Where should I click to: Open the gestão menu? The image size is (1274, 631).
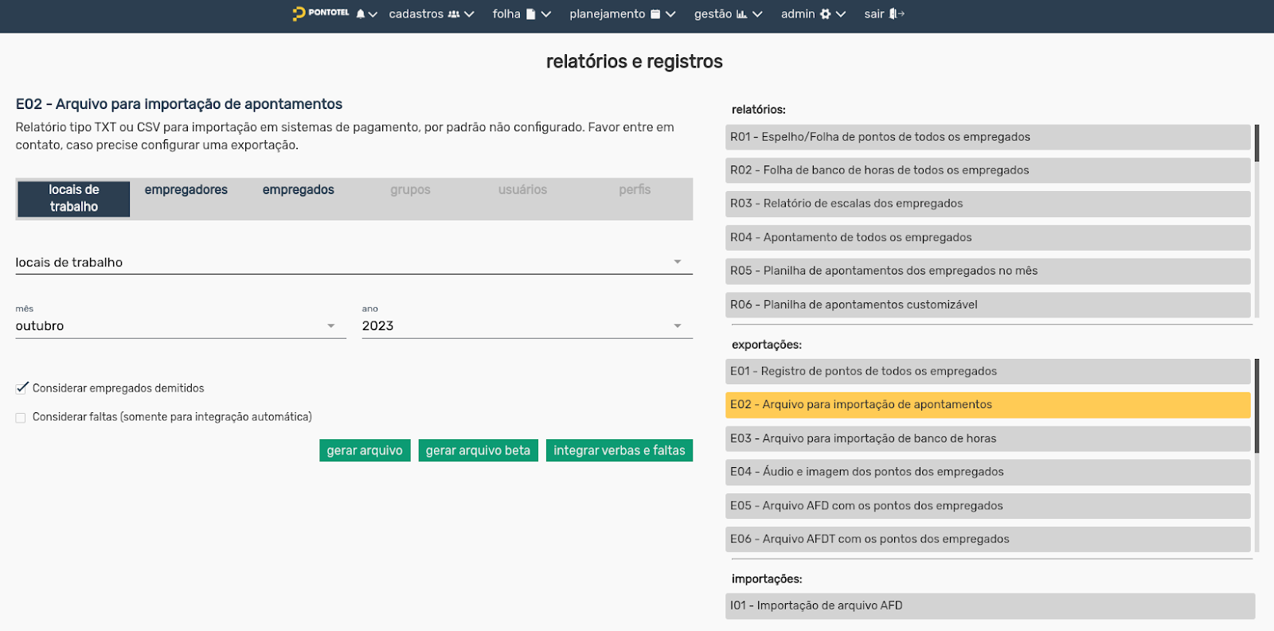pos(729,14)
